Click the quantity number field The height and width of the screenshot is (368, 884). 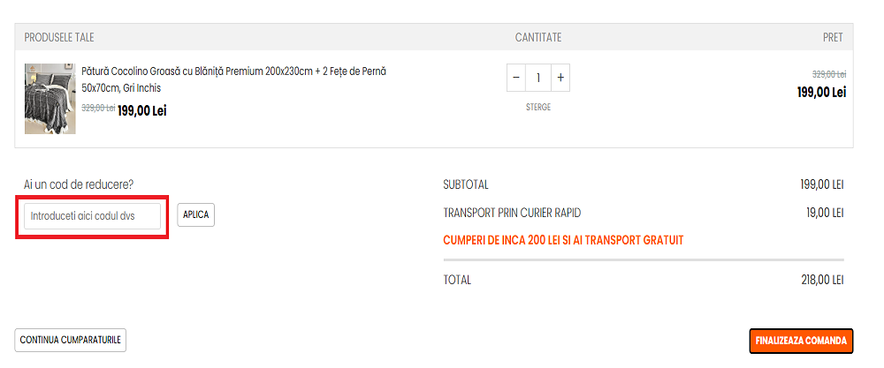coord(537,78)
